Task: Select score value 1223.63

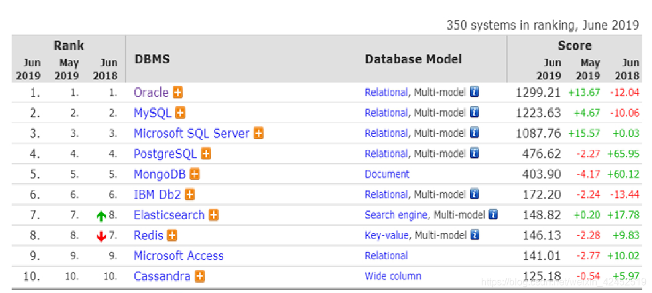Action: tap(538, 112)
